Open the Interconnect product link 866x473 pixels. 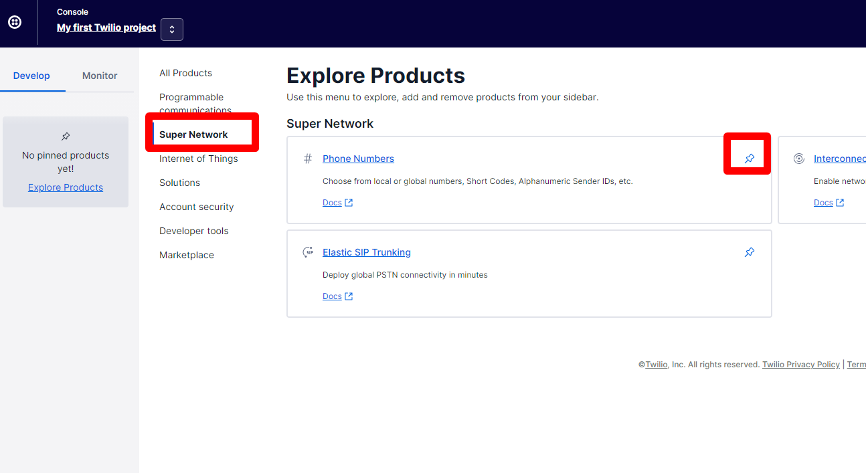pyautogui.click(x=840, y=159)
